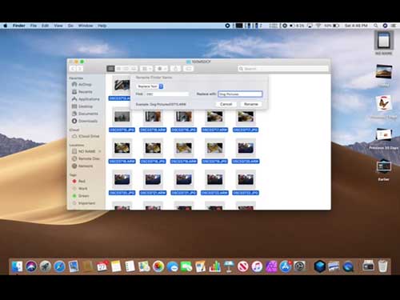This screenshot has height=300, width=400.
Task: Open System Preferences from the Dock
Action: [299, 266]
